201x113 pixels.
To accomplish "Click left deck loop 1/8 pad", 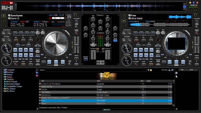I will tap(15, 50).
